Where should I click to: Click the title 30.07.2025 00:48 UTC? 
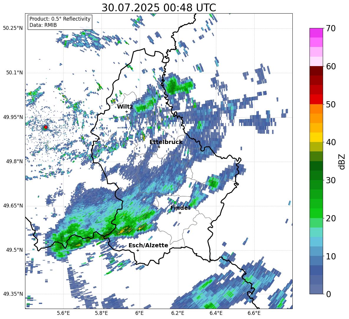click(159, 8)
